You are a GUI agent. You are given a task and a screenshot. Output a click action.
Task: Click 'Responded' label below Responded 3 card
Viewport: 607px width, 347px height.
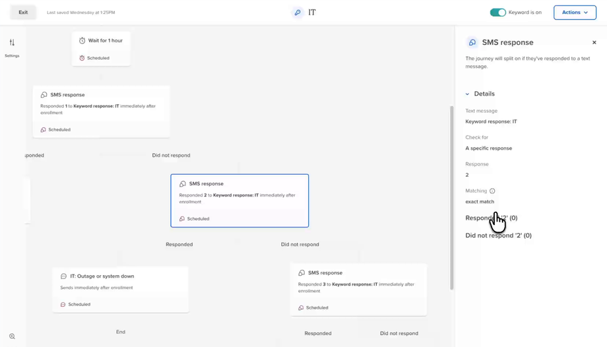pyautogui.click(x=318, y=333)
